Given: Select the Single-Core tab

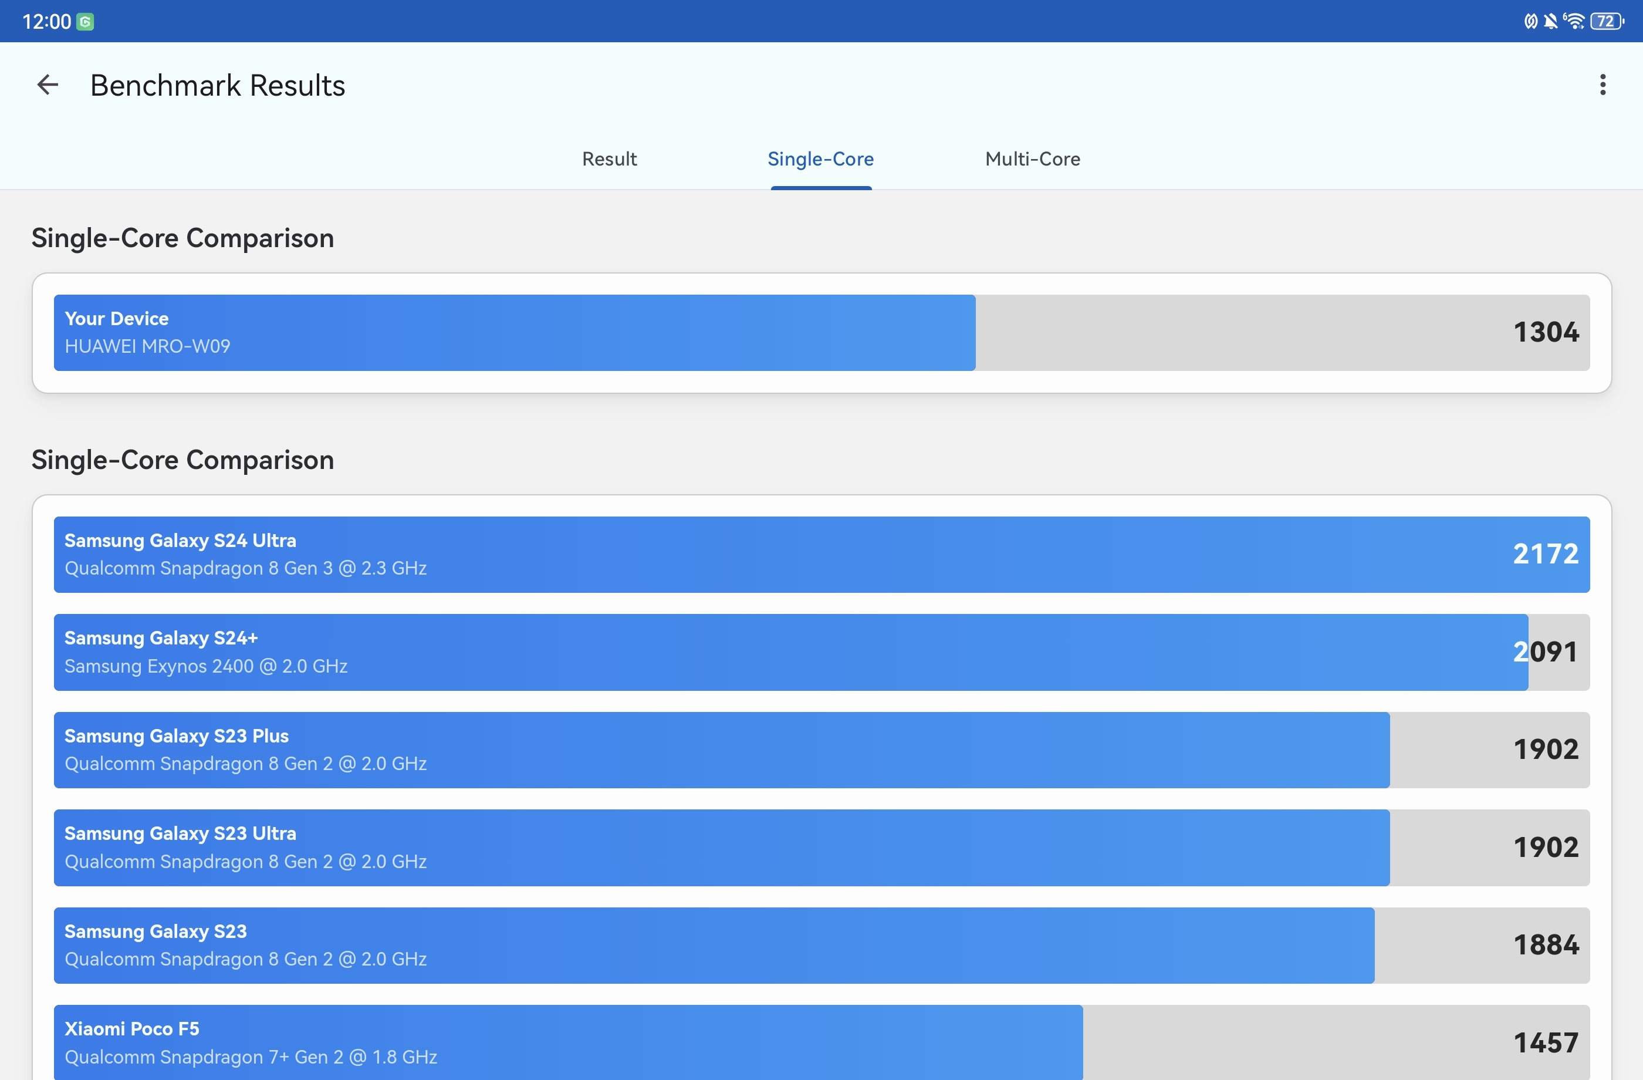Looking at the screenshot, I should [x=821, y=159].
